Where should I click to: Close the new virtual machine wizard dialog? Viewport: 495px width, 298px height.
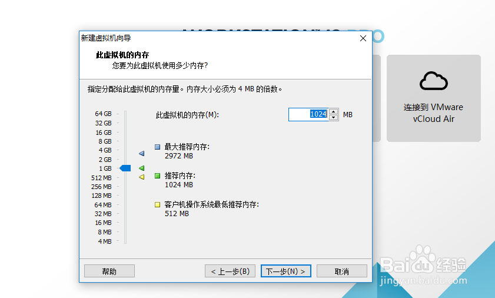click(x=363, y=38)
